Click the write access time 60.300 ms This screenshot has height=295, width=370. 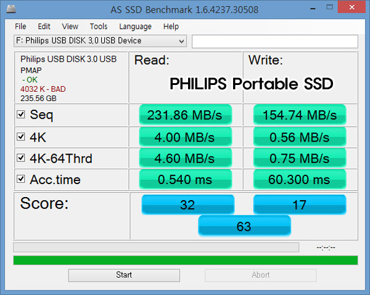(x=300, y=179)
